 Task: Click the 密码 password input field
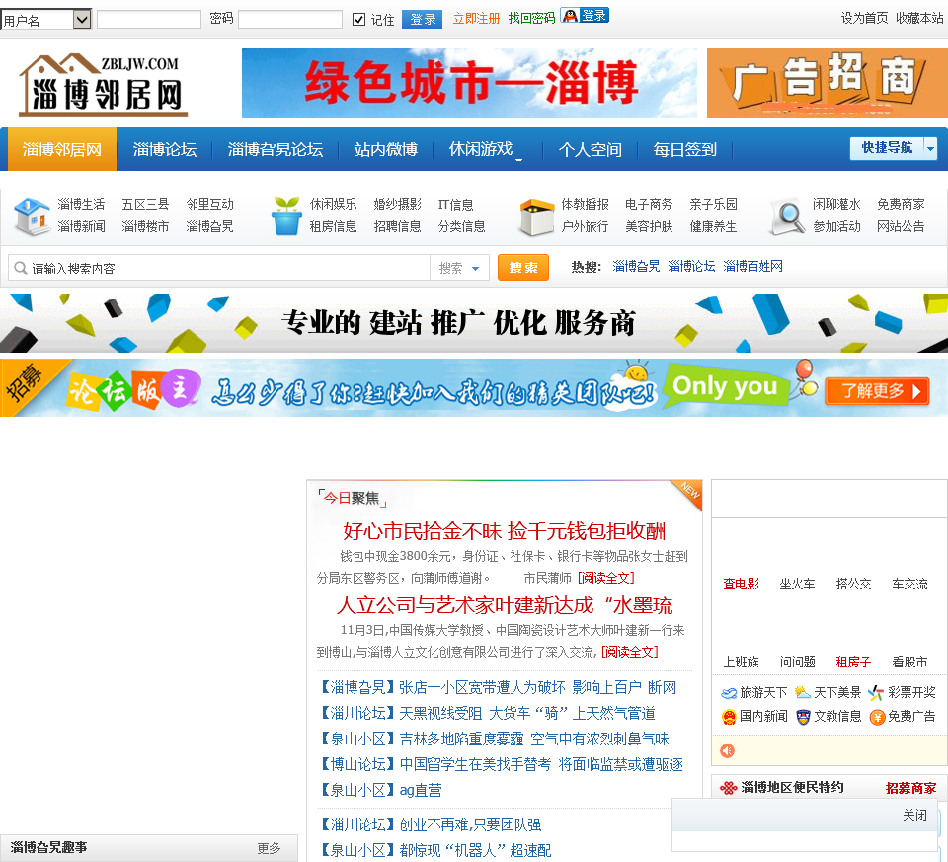[x=290, y=20]
